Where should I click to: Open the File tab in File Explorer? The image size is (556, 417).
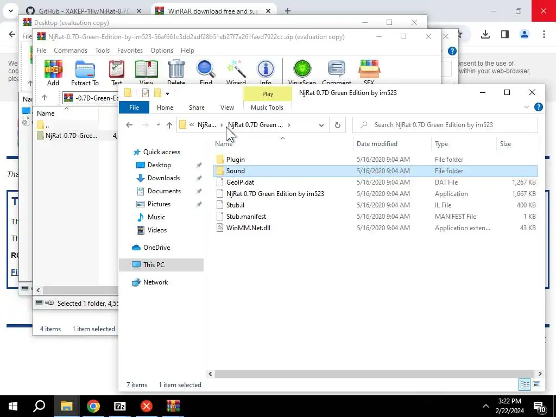134,108
